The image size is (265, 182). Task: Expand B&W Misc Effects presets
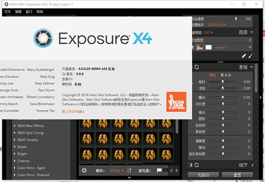coord(15,126)
